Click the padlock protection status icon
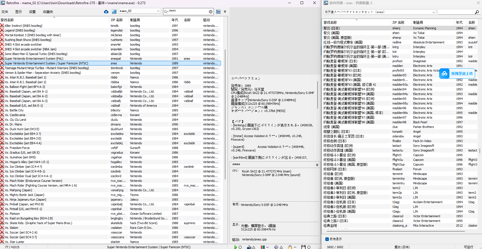The height and width of the screenshot is (249, 482). tap(290, 247)
